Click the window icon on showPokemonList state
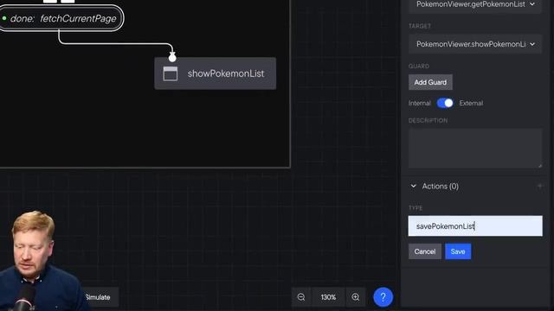This screenshot has height=311, width=554. tap(171, 73)
